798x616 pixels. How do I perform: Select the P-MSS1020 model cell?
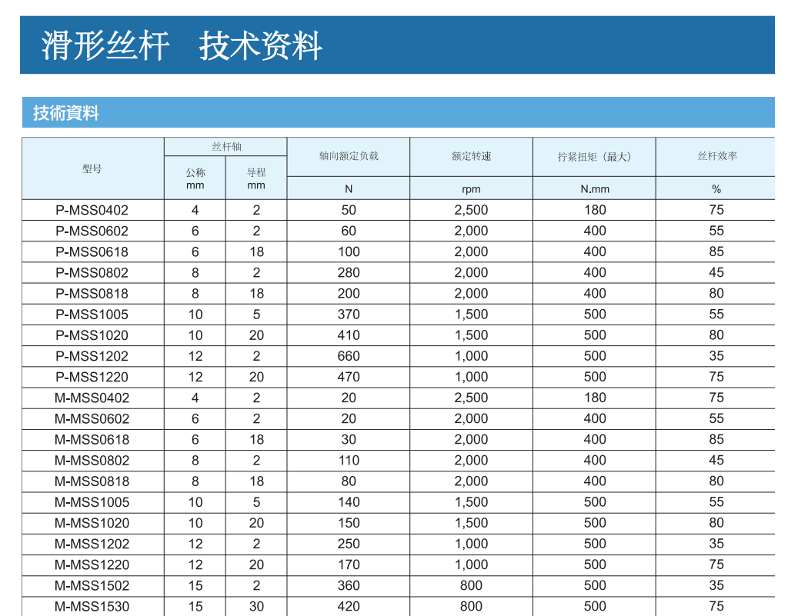pos(92,335)
